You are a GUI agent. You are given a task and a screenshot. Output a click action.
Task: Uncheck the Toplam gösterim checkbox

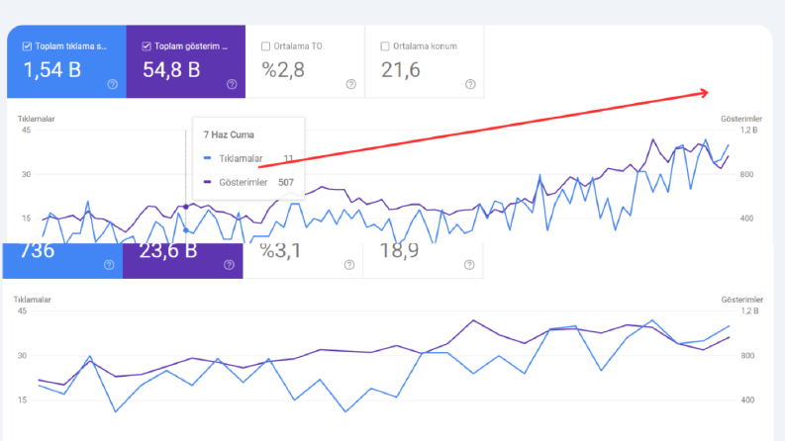coord(147,46)
